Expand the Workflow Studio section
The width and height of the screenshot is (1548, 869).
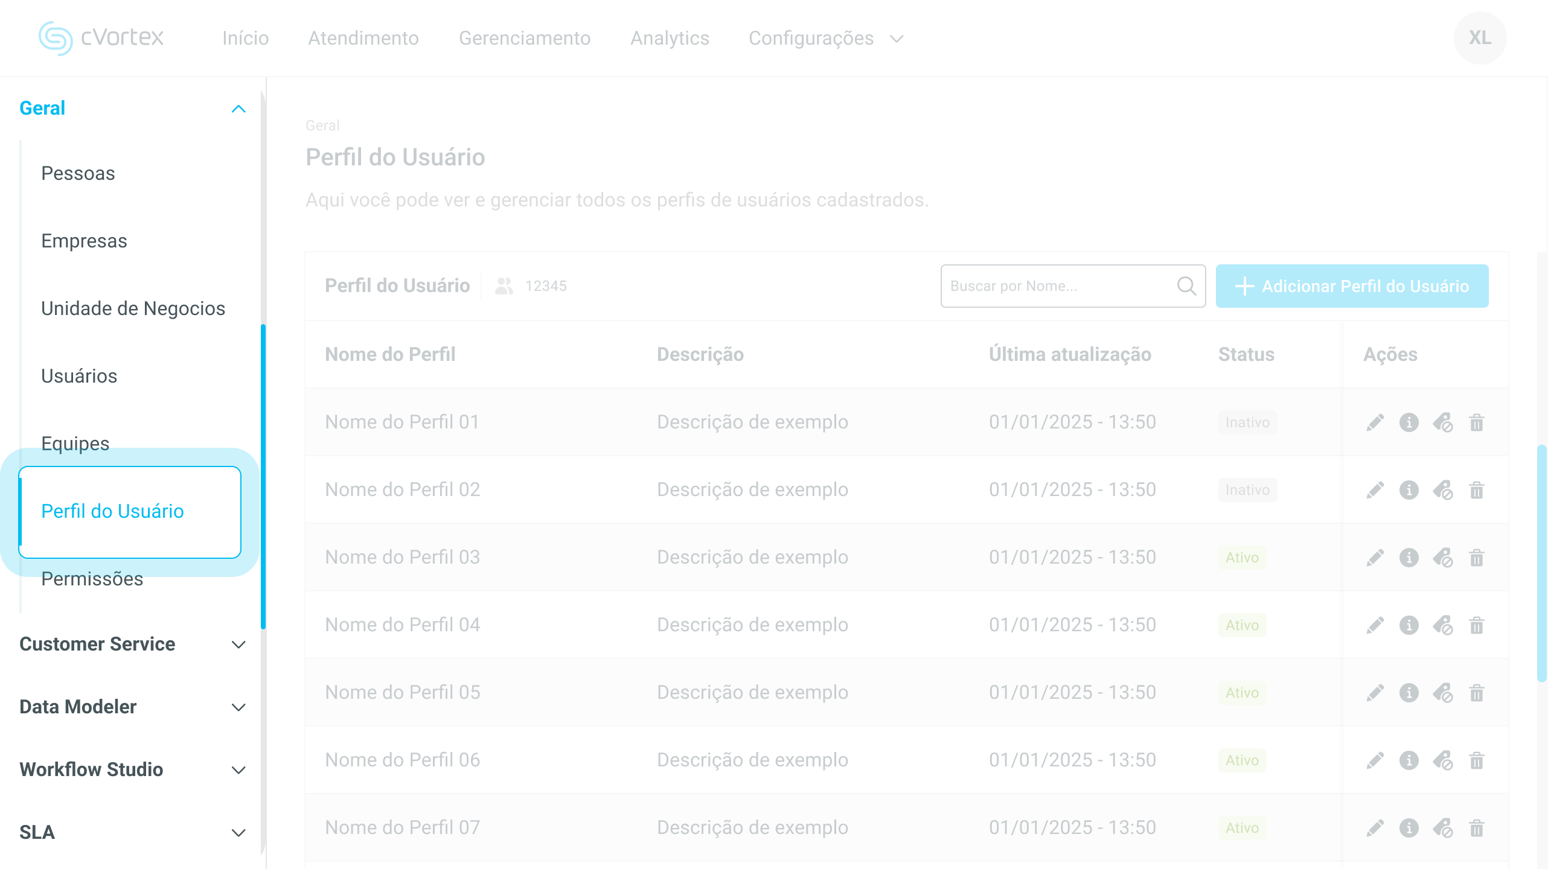[238, 770]
